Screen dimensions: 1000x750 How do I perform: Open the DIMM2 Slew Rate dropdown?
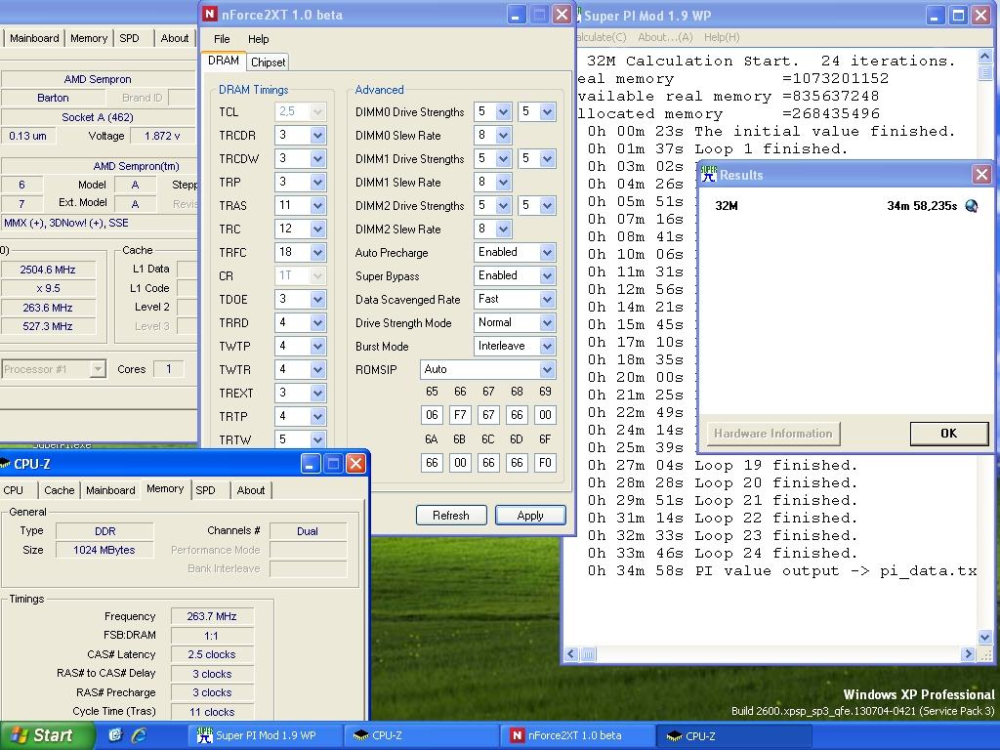503,229
